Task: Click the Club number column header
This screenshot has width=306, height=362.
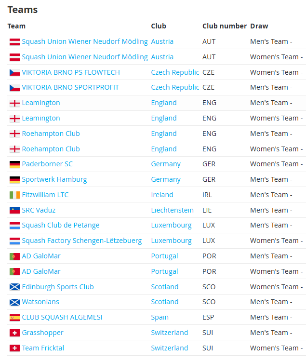Action: pyautogui.click(x=225, y=26)
